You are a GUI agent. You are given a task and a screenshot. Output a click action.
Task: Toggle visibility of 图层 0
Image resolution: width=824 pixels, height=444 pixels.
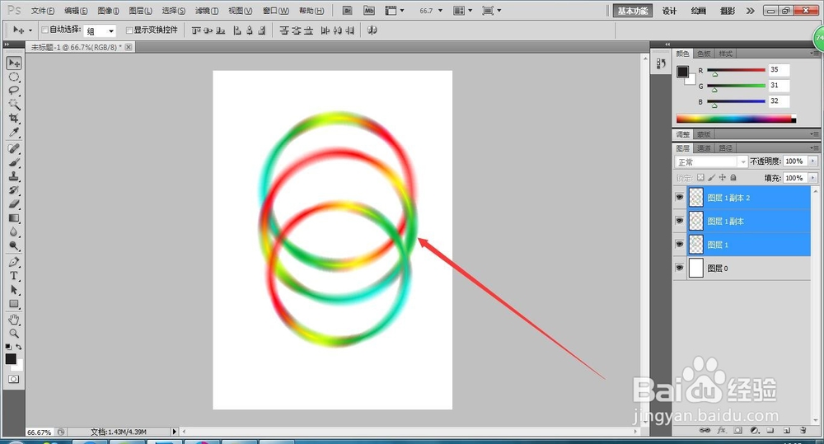point(680,268)
